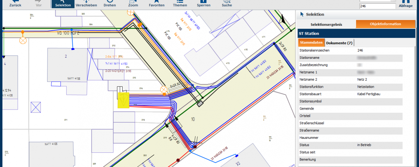Open the Dokumente (7) tab
The width and height of the screenshot is (419, 167).
[x=339, y=43]
